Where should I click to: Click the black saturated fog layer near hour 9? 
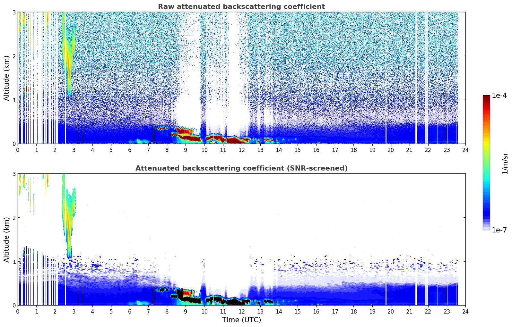189,300
